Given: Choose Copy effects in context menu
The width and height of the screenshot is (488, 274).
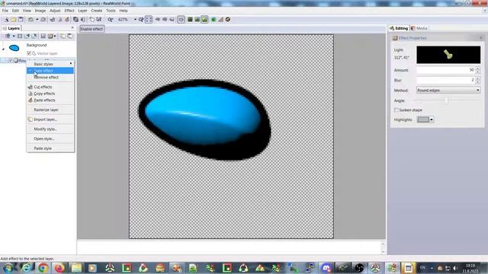Looking at the screenshot, I should click(50, 94).
